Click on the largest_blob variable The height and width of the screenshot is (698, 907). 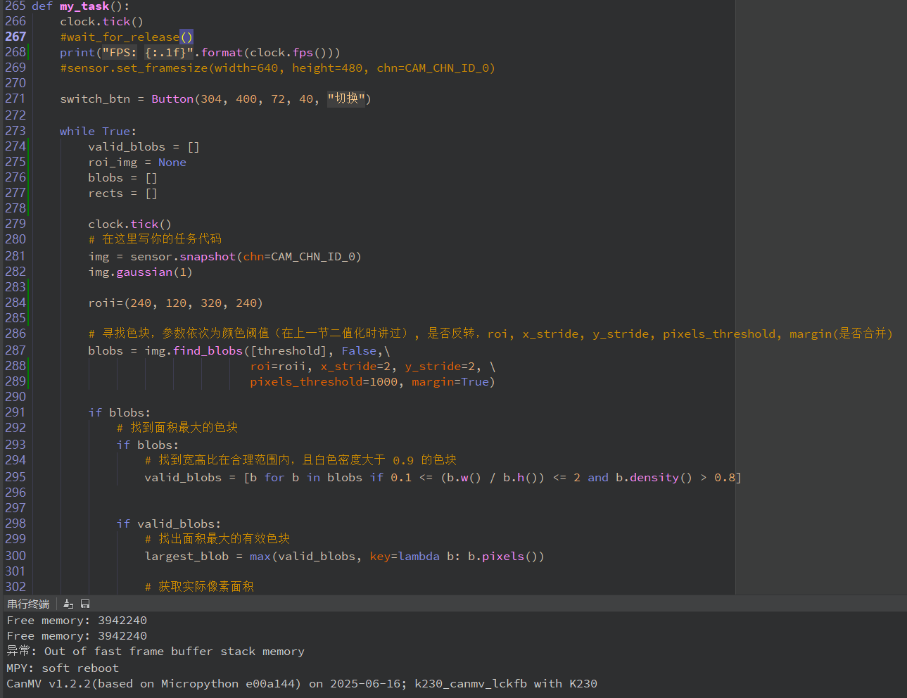pyautogui.click(x=186, y=557)
